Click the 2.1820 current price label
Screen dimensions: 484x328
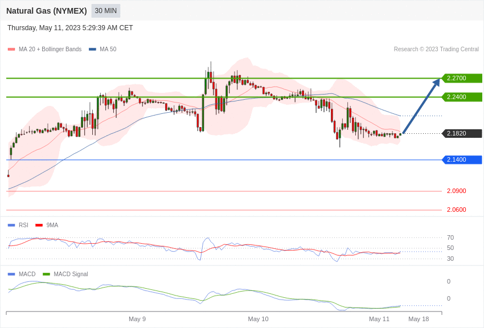click(x=462, y=133)
